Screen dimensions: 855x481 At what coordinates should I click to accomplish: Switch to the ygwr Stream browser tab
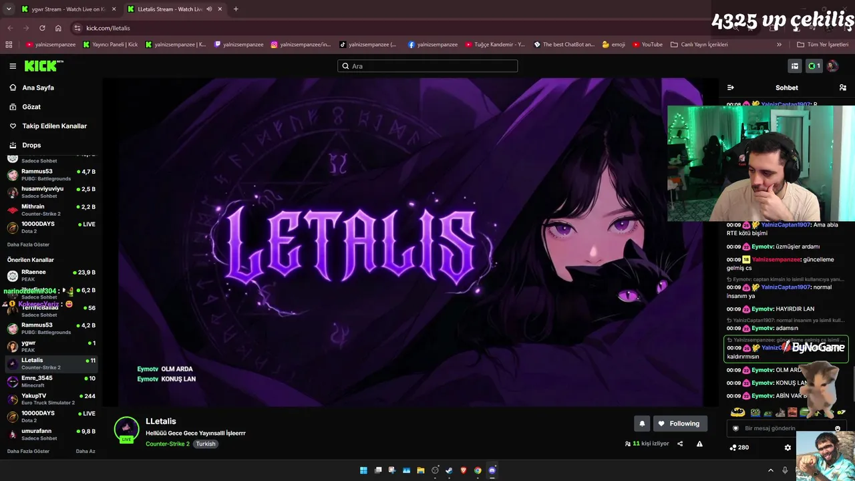68,9
